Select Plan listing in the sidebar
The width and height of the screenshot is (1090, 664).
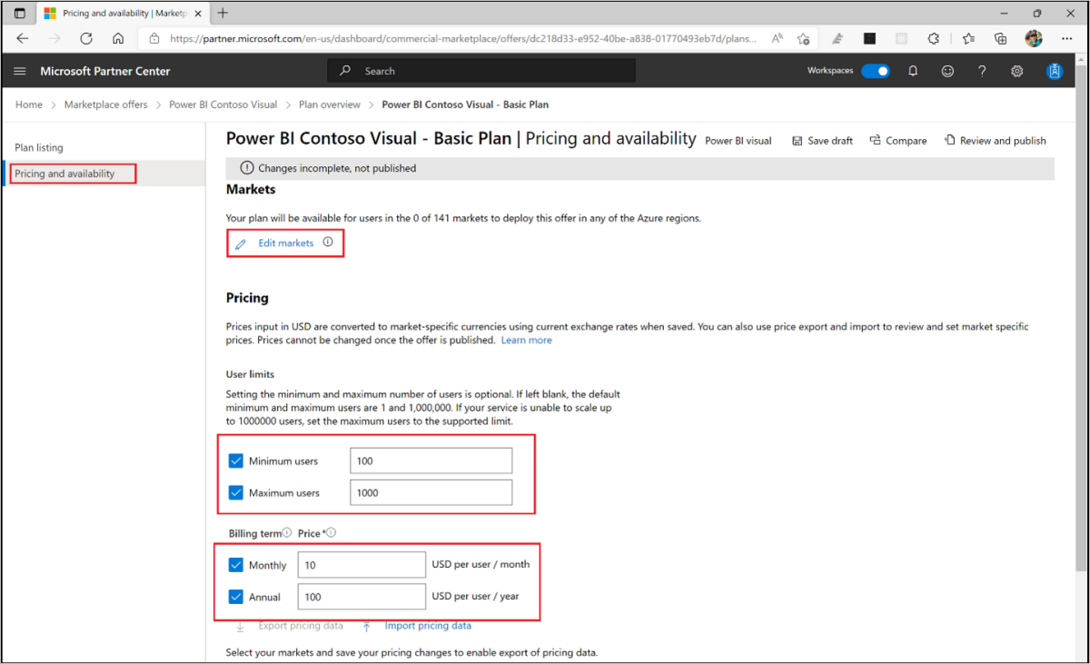click(39, 147)
